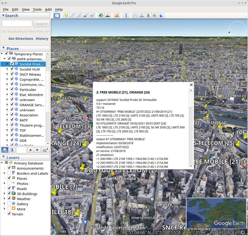Toggle sunlight across the landscape
248x236 pixels.
108,16
